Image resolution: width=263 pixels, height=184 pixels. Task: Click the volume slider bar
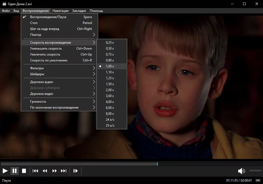255,171
